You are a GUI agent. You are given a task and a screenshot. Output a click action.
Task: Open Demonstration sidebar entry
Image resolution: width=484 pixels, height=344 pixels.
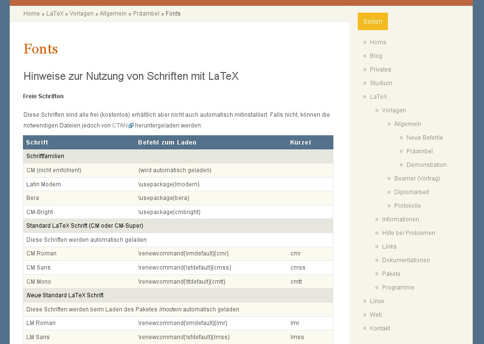tap(426, 165)
